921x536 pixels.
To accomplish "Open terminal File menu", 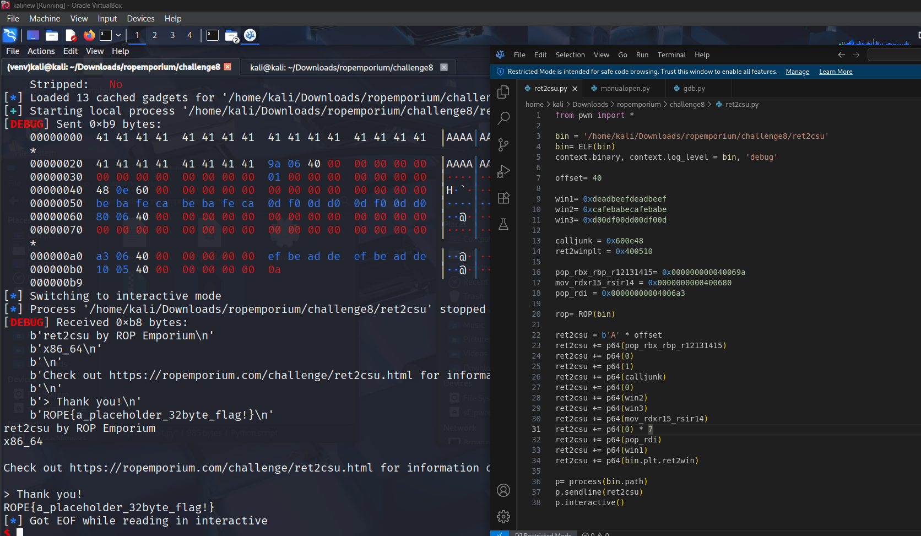I will coord(13,51).
